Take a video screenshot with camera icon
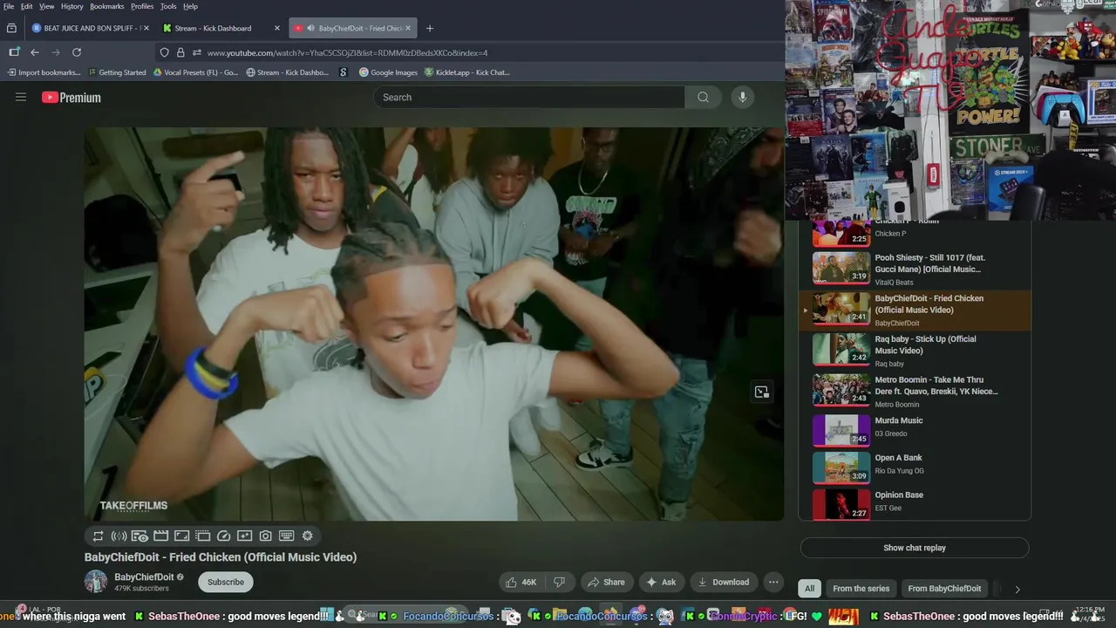 click(265, 536)
